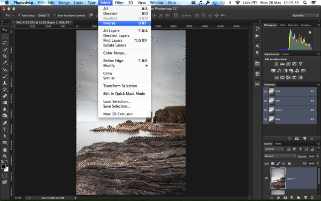Open the layer Kind filter dropdown
The image size is (321, 201).
274,149
